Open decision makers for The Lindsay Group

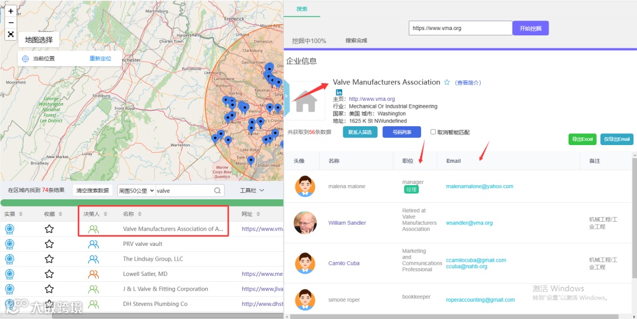pyautogui.click(x=93, y=259)
